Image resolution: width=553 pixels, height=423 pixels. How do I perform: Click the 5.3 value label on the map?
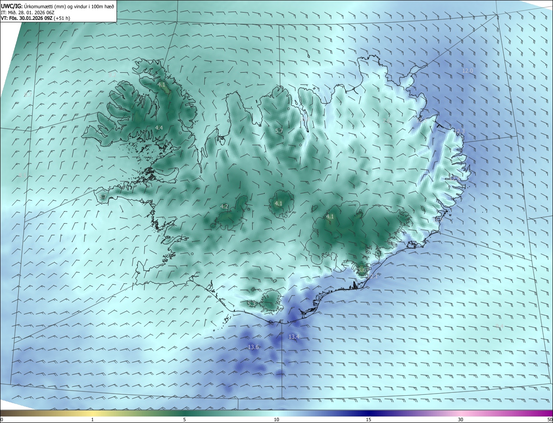pyautogui.click(x=251, y=304)
